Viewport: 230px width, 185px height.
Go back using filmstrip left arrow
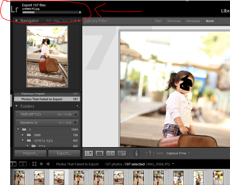41,164
